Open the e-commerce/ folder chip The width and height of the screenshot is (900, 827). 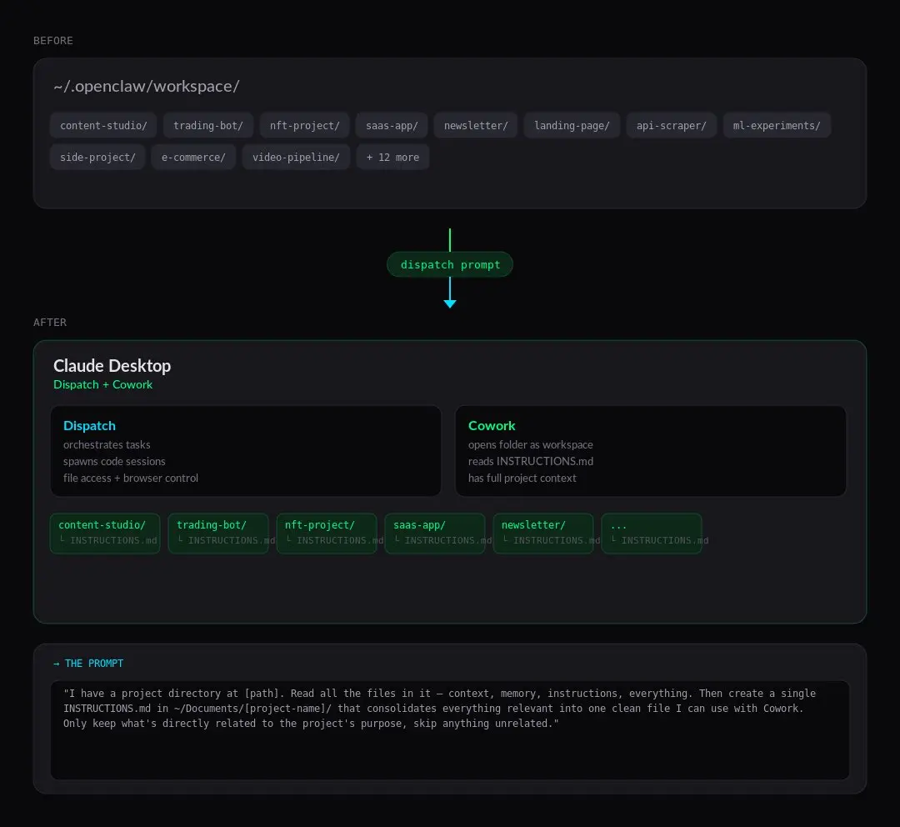[x=193, y=157]
